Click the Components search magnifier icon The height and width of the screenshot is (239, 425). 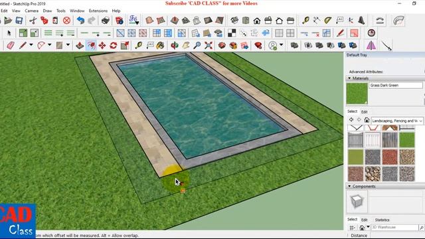pyautogui.click(x=422, y=228)
